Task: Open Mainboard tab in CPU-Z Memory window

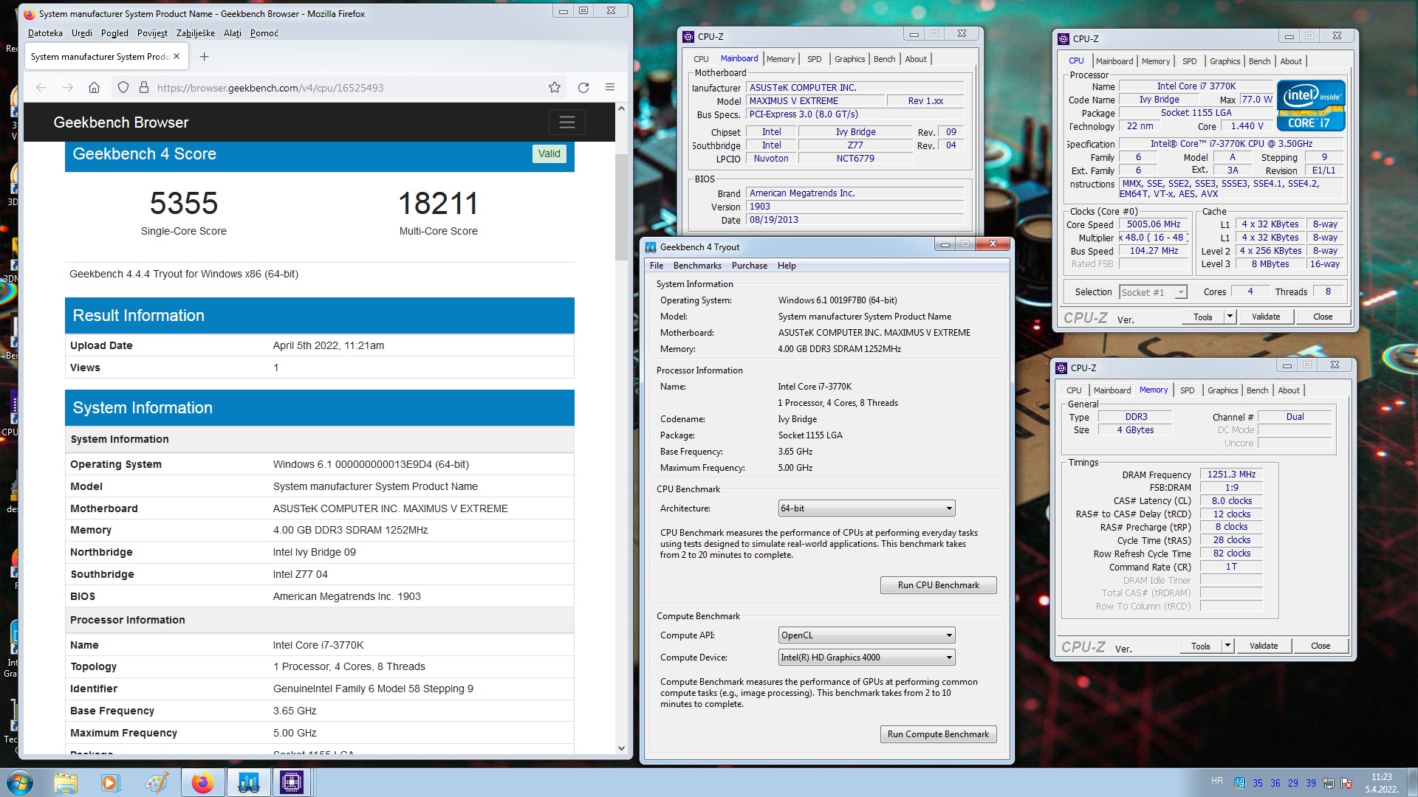Action: [x=1112, y=390]
